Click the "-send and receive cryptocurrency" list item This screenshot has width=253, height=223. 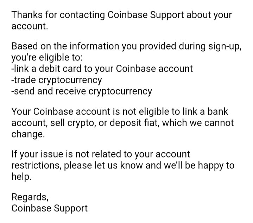tap(82, 91)
